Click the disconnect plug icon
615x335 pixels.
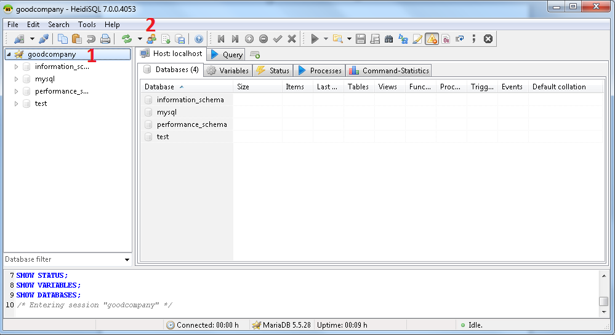[x=44, y=39]
